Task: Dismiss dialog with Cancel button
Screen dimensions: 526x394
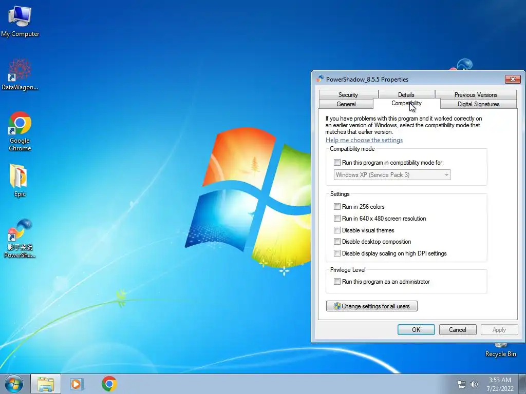Action: [458, 330]
